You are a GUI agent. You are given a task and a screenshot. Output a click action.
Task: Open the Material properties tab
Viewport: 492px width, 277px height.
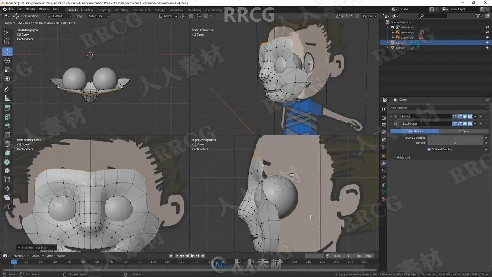pos(384,199)
